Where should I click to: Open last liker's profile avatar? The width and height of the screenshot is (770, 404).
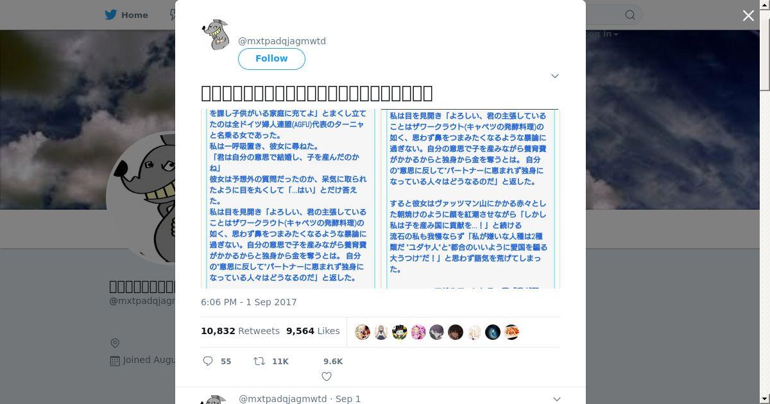tap(511, 332)
